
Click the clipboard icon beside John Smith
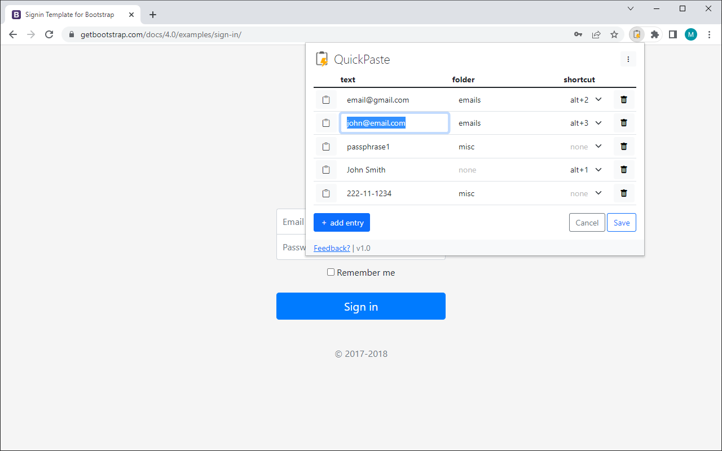tap(326, 169)
